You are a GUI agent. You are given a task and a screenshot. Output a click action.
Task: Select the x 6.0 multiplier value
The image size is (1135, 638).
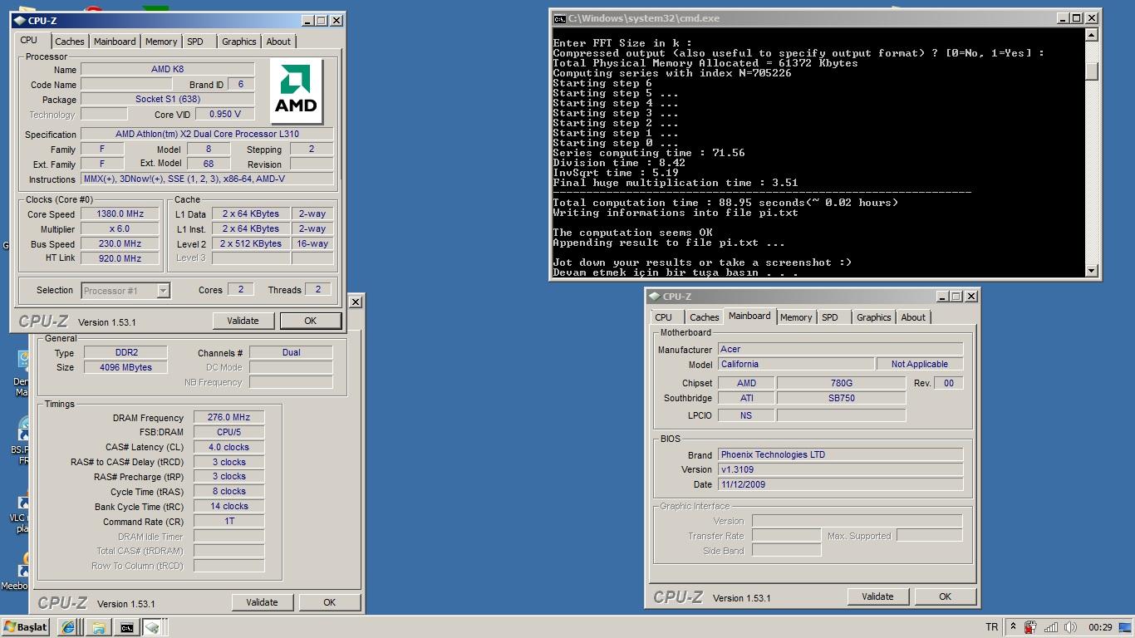coord(120,228)
